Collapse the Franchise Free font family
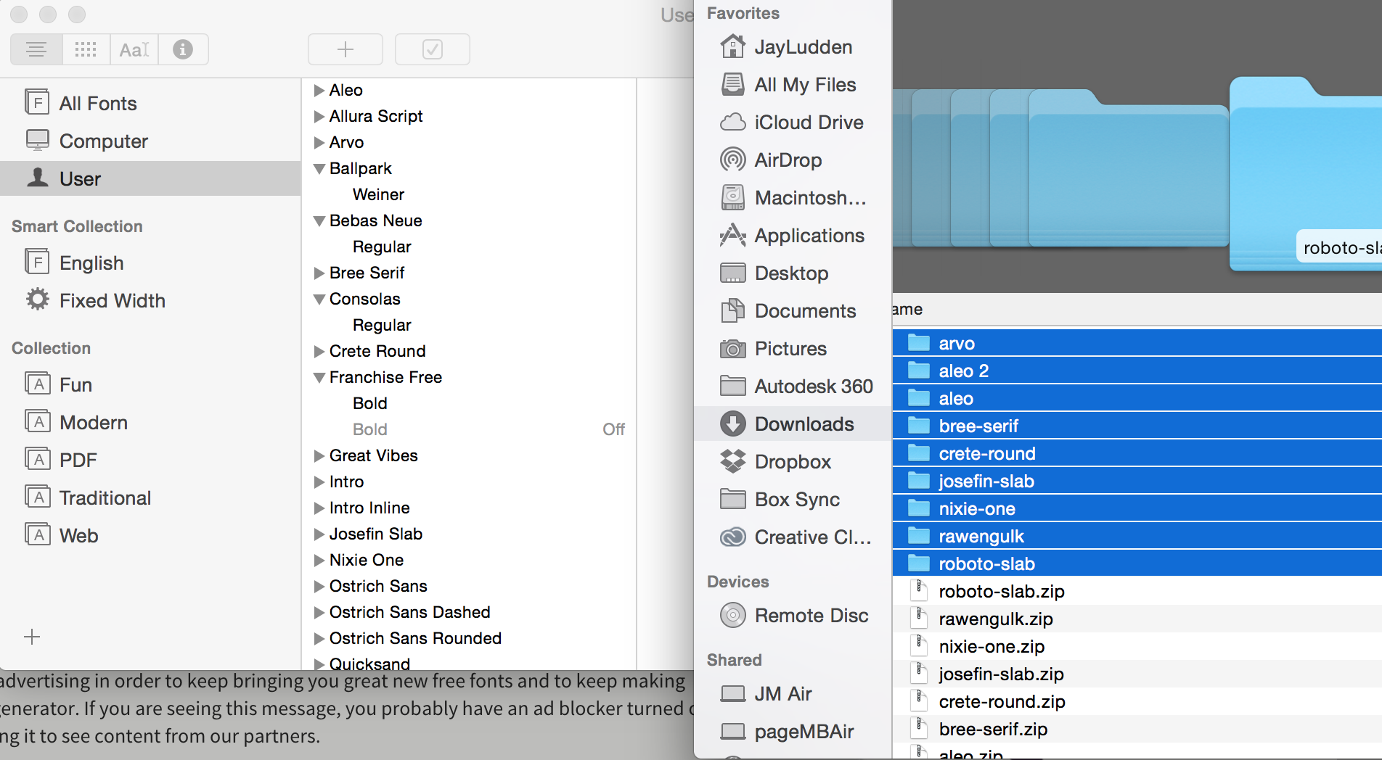This screenshot has width=1382, height=760. (319, 378)
